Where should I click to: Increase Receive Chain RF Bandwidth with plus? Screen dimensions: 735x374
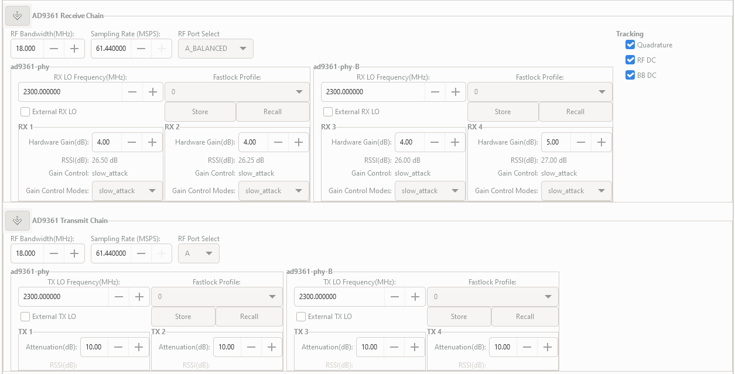[74, 49]
